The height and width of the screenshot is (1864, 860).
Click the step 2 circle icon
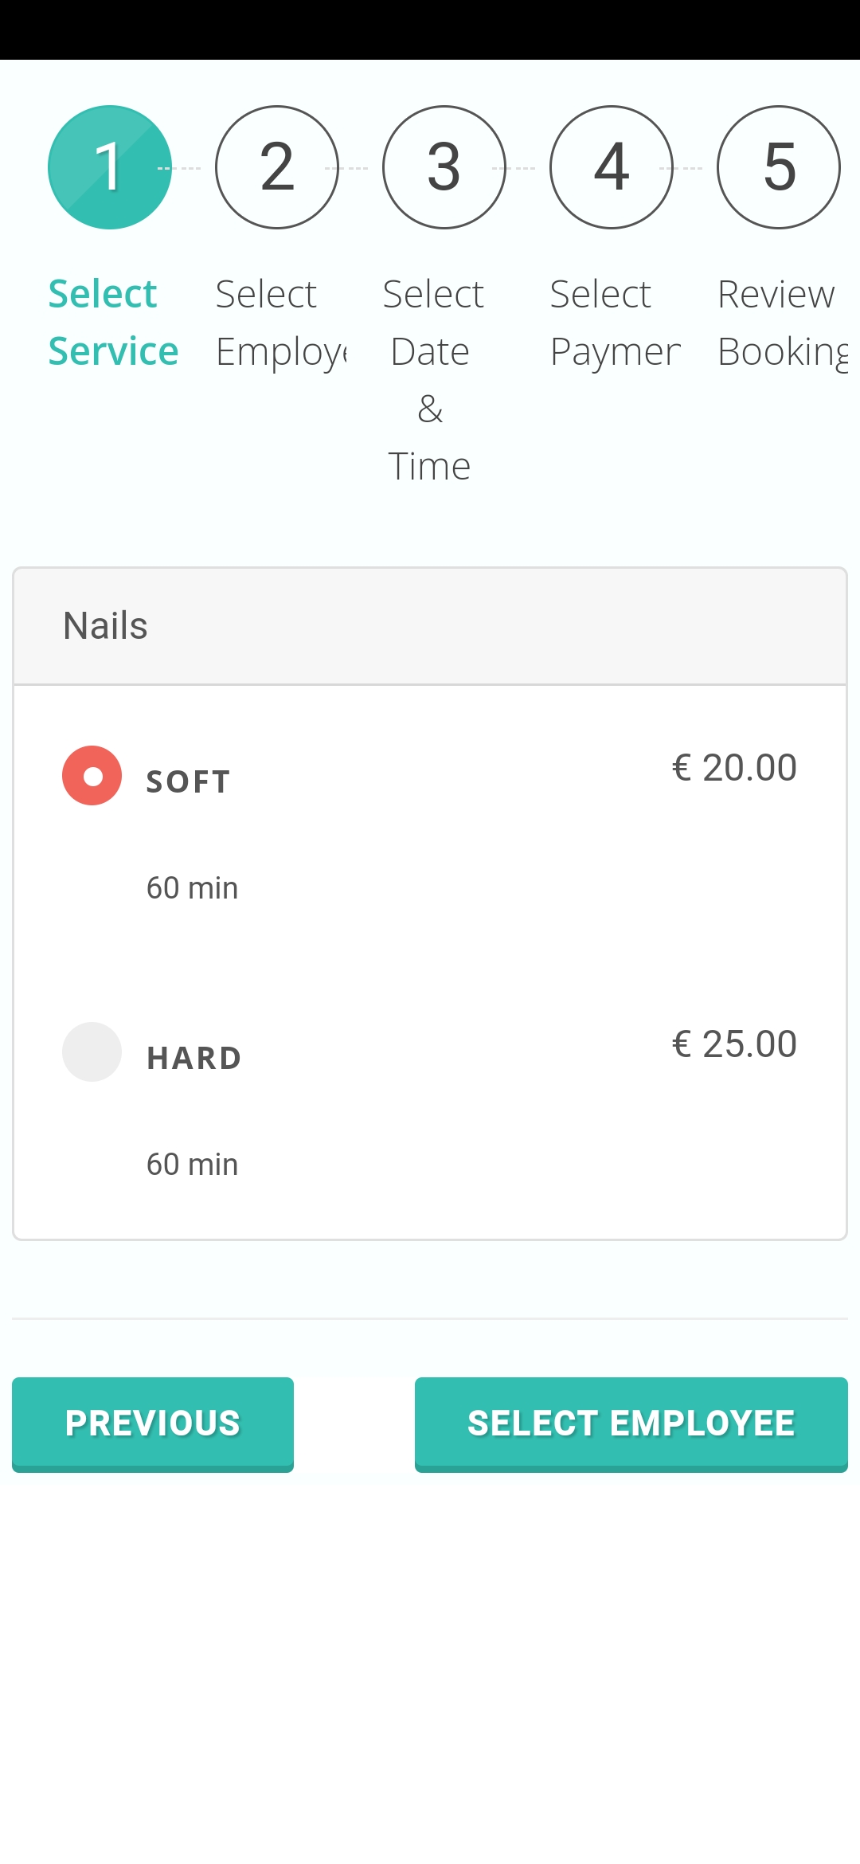(277, 167)
